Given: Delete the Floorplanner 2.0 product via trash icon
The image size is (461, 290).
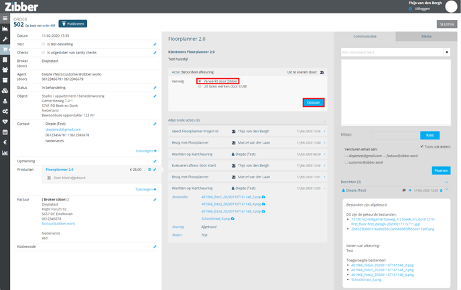Looking at the screenshot, I should tap(149, 170).
